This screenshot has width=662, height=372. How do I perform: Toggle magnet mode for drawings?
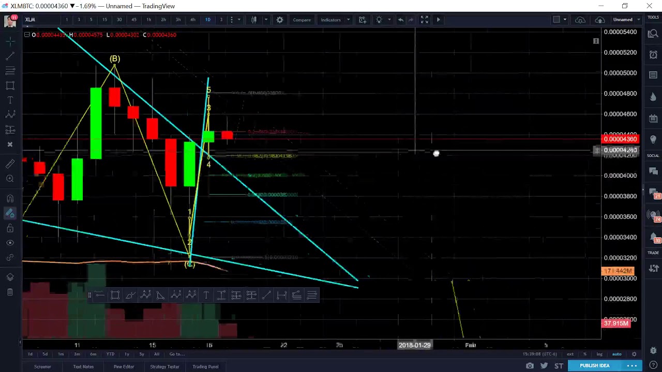[10, 198]
